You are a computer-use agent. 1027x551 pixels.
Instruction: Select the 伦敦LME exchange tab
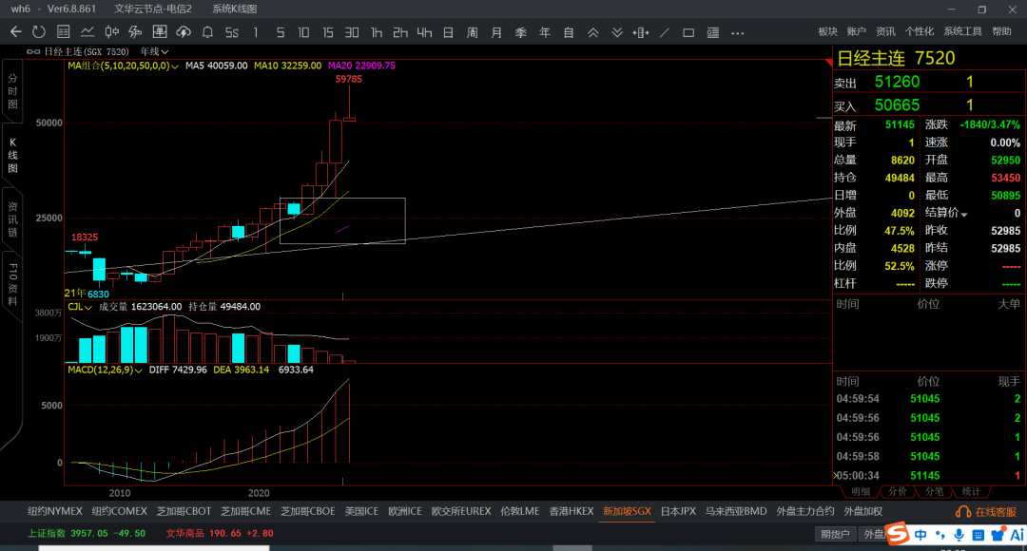click(520, 511)
